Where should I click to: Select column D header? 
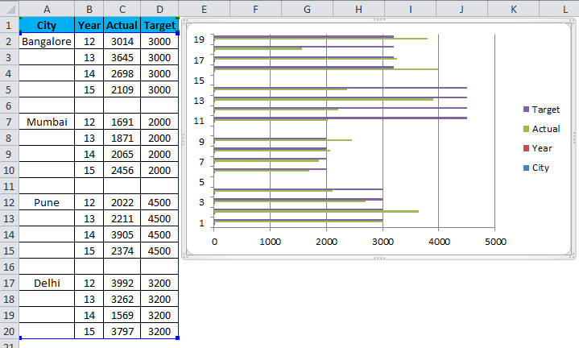(159, 9)
